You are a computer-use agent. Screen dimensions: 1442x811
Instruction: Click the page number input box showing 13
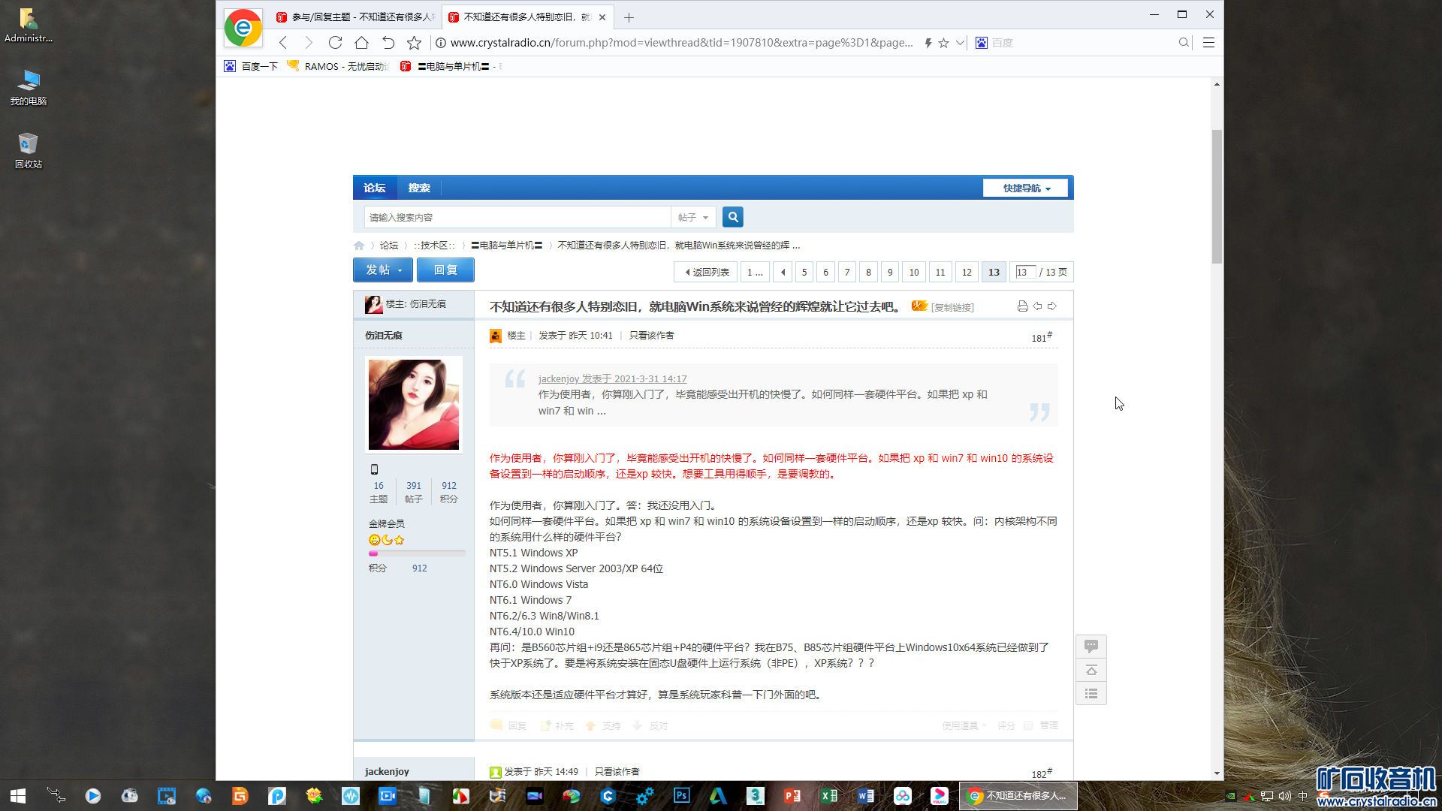click(x=1024, y=272)
